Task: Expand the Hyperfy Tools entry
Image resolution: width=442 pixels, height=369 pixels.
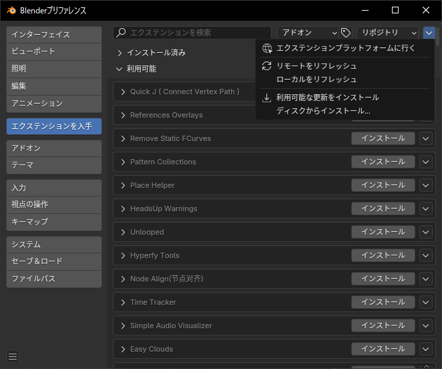Action: click(x=123, y=255)
